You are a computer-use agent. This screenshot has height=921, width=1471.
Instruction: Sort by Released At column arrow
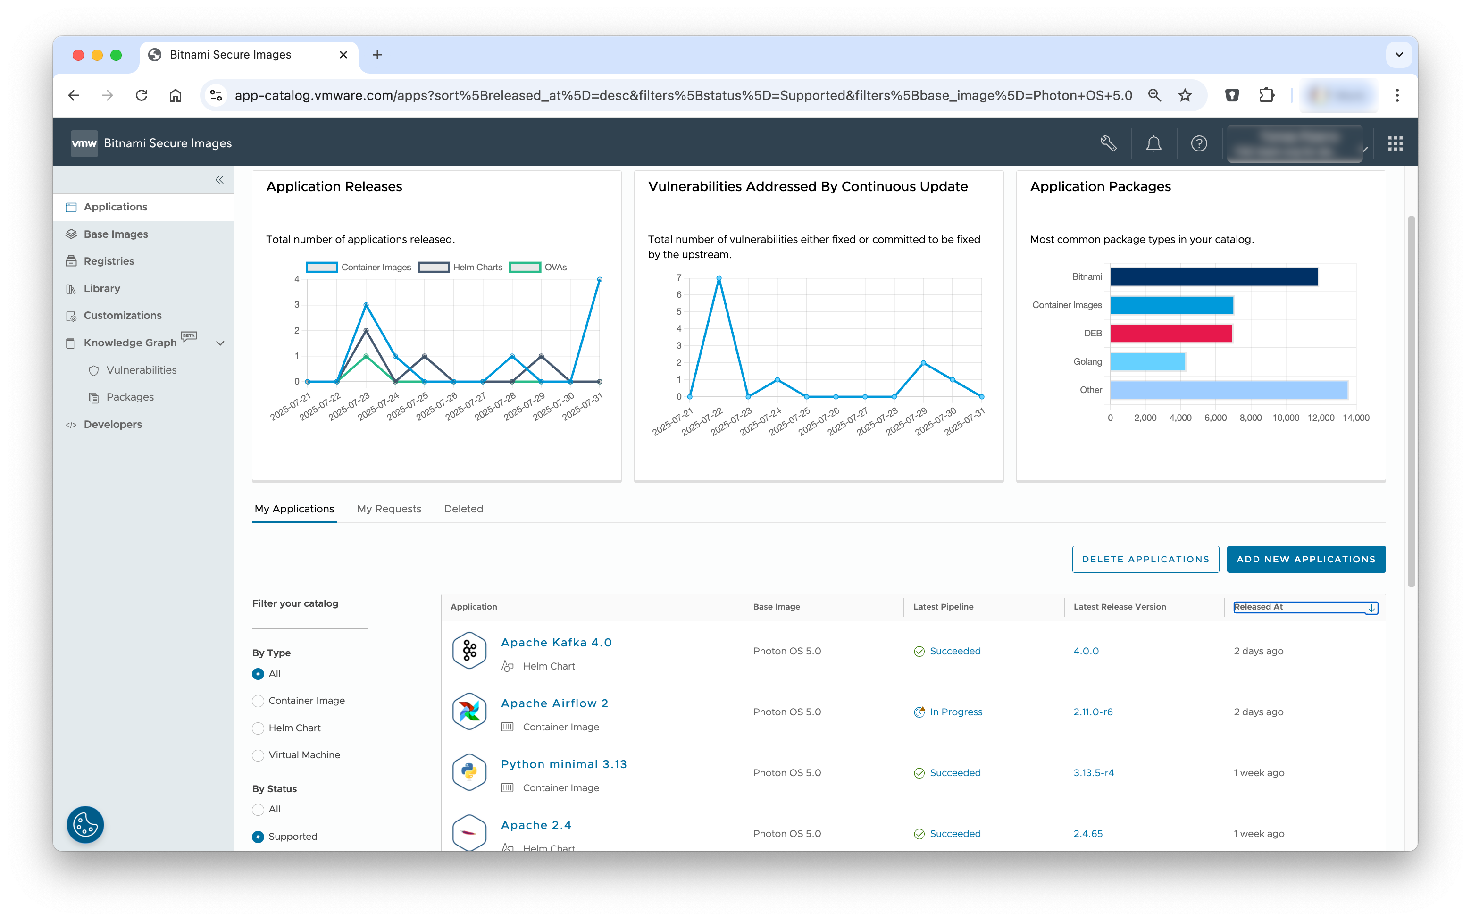[1371, 608]
